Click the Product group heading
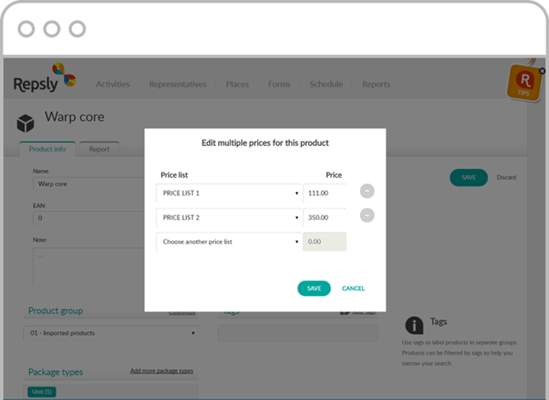Viewport: 549px width, 400px height. point(56,311)
